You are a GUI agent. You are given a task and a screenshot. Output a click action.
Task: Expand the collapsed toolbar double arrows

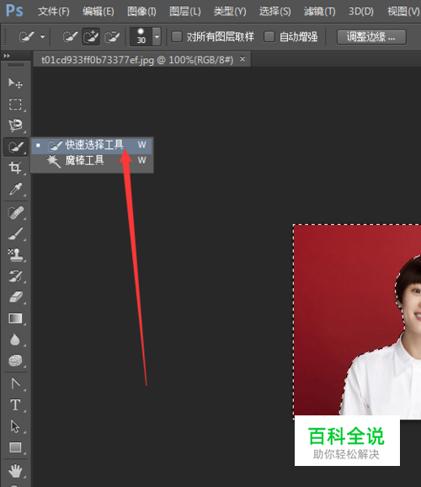7,56
